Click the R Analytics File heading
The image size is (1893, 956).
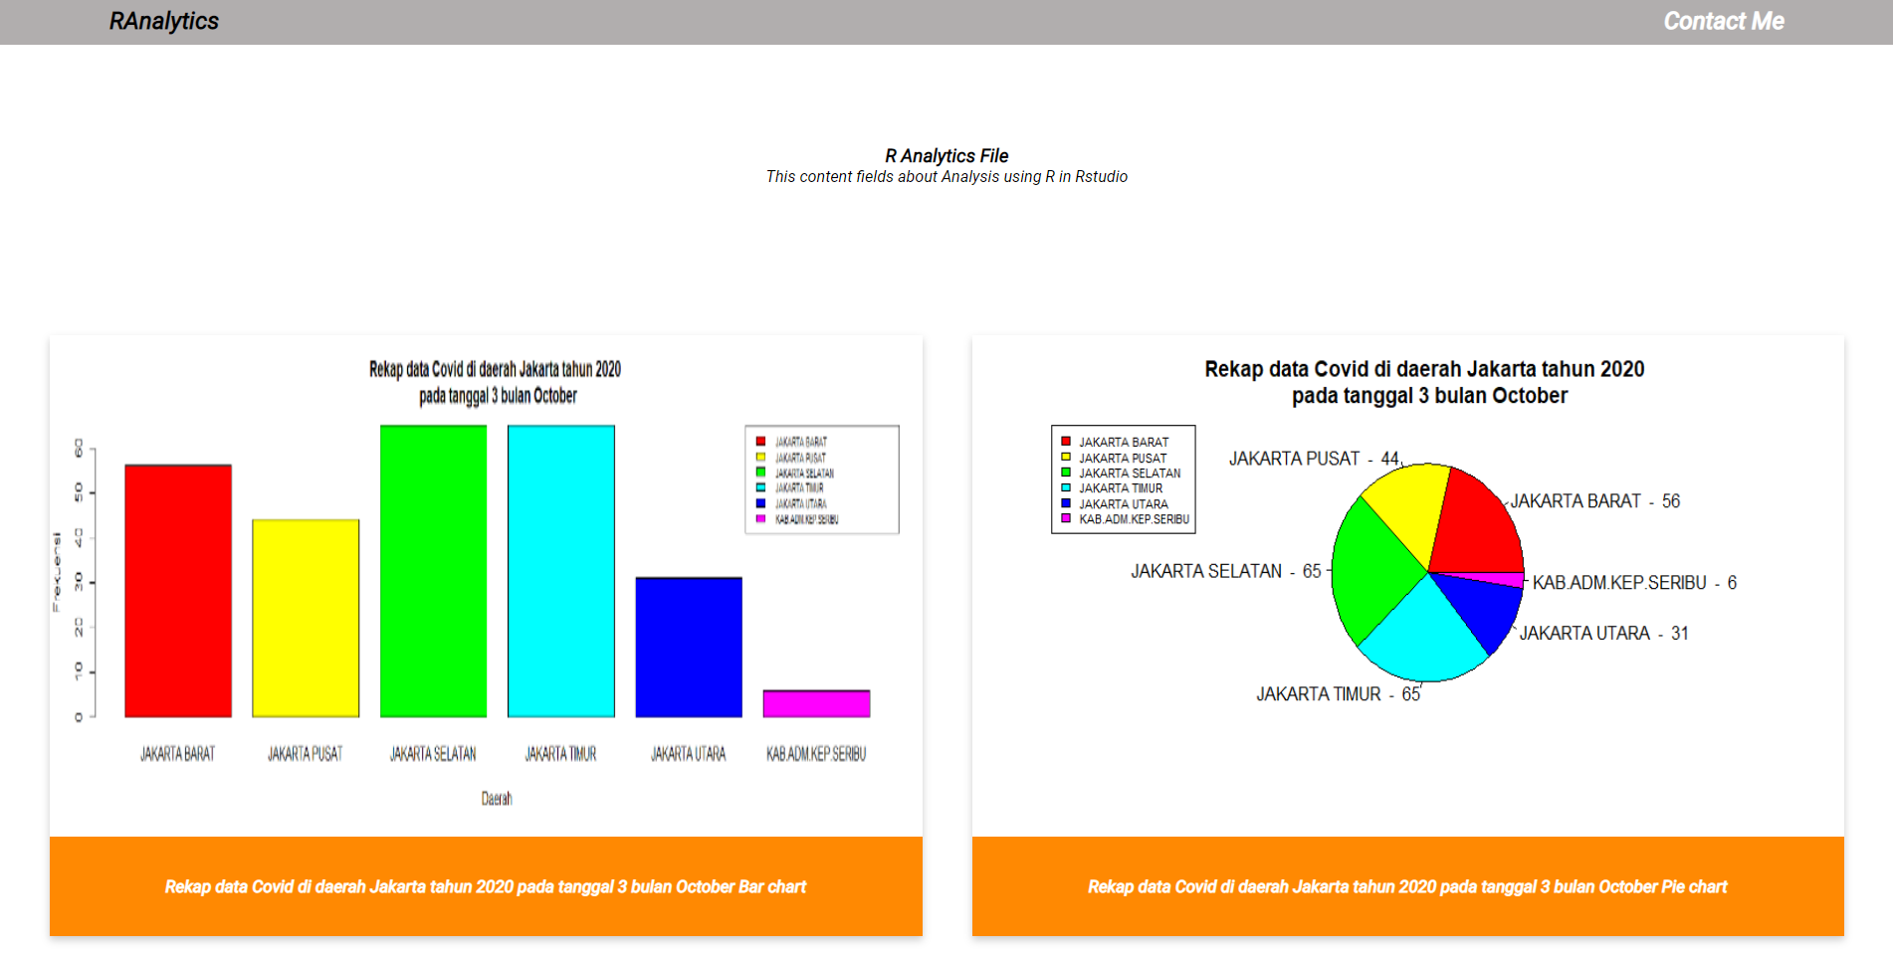(946, 155)
